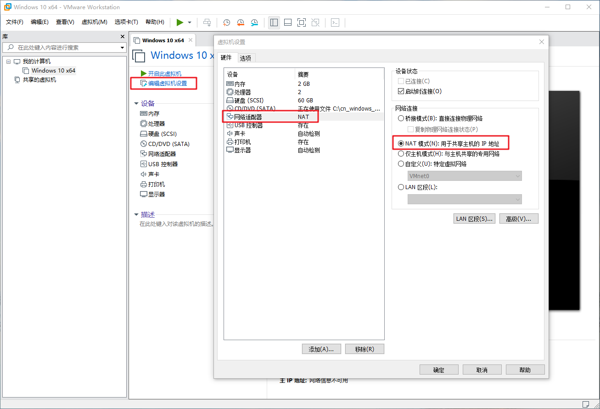Close the 虚拟机设置 dialog
This screenshot has height=409, width=600.
542,42
